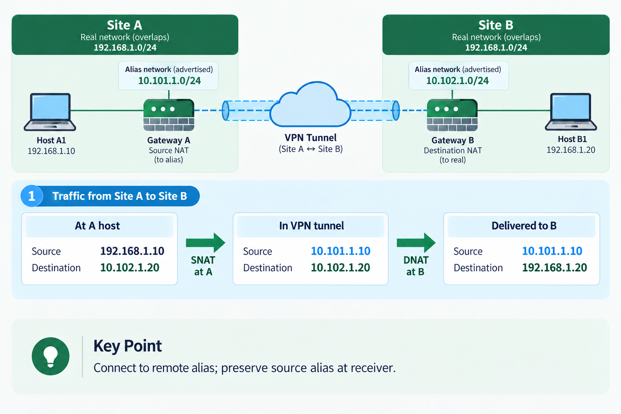This screenshot has width=621, height=414.
Task: Click the Key Point description text
Action: click(245, 368)
